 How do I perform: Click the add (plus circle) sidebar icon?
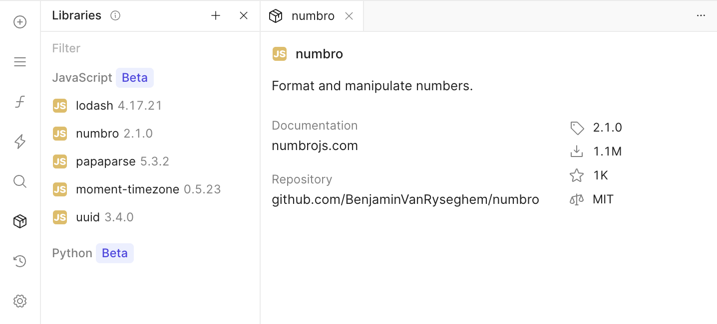[x=20, y=22]
